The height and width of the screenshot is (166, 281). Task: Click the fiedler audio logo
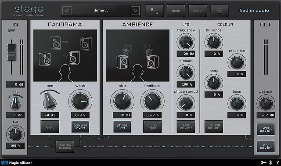coord(254,11)
